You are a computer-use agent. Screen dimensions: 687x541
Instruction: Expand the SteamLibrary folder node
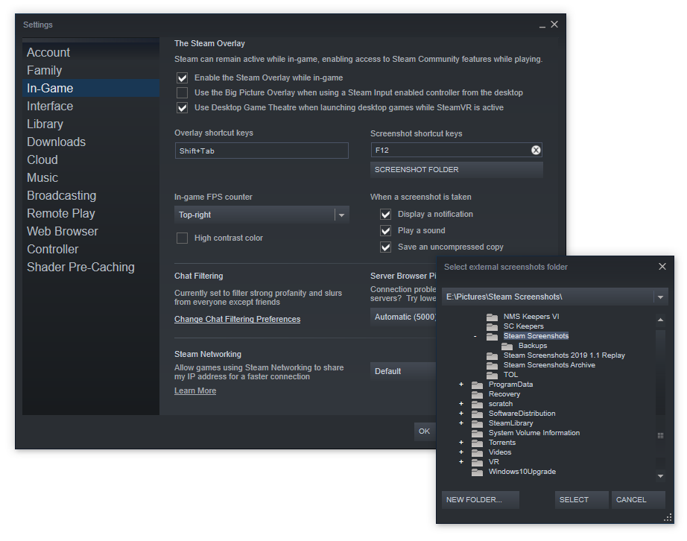pyautogui.click(x=461, y=423)
